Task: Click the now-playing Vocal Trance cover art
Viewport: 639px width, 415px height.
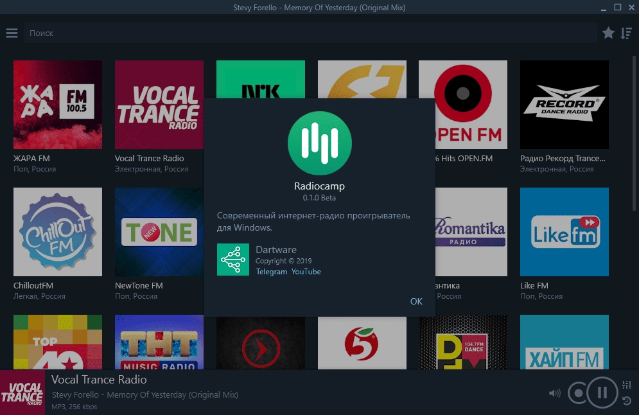Action: [x=22, y=393]
